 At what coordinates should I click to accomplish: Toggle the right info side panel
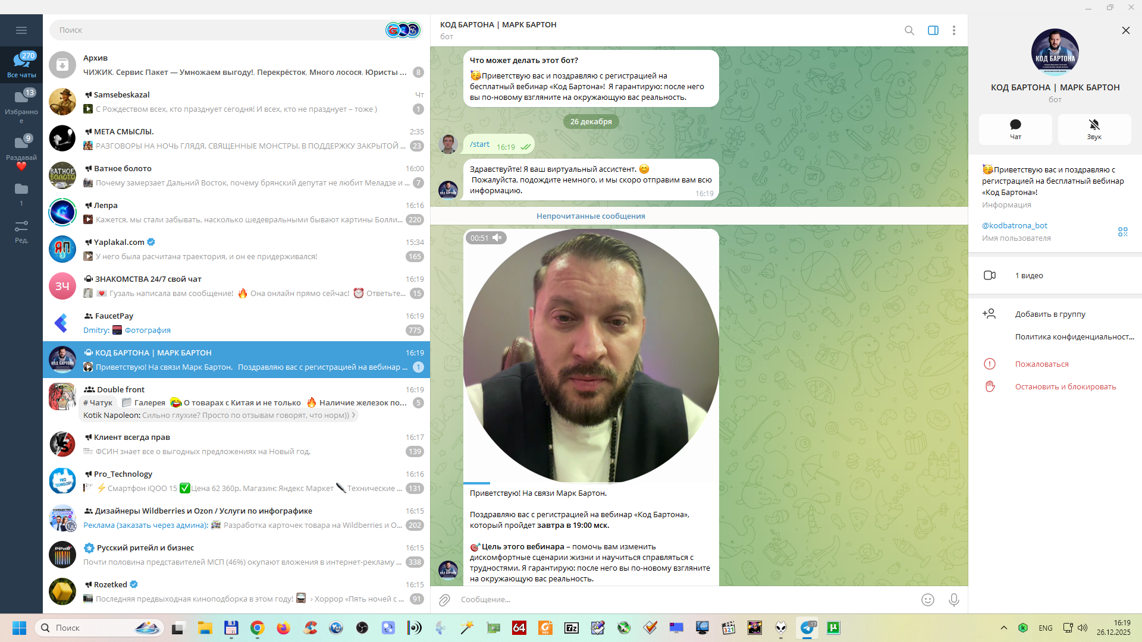(933, 30)
